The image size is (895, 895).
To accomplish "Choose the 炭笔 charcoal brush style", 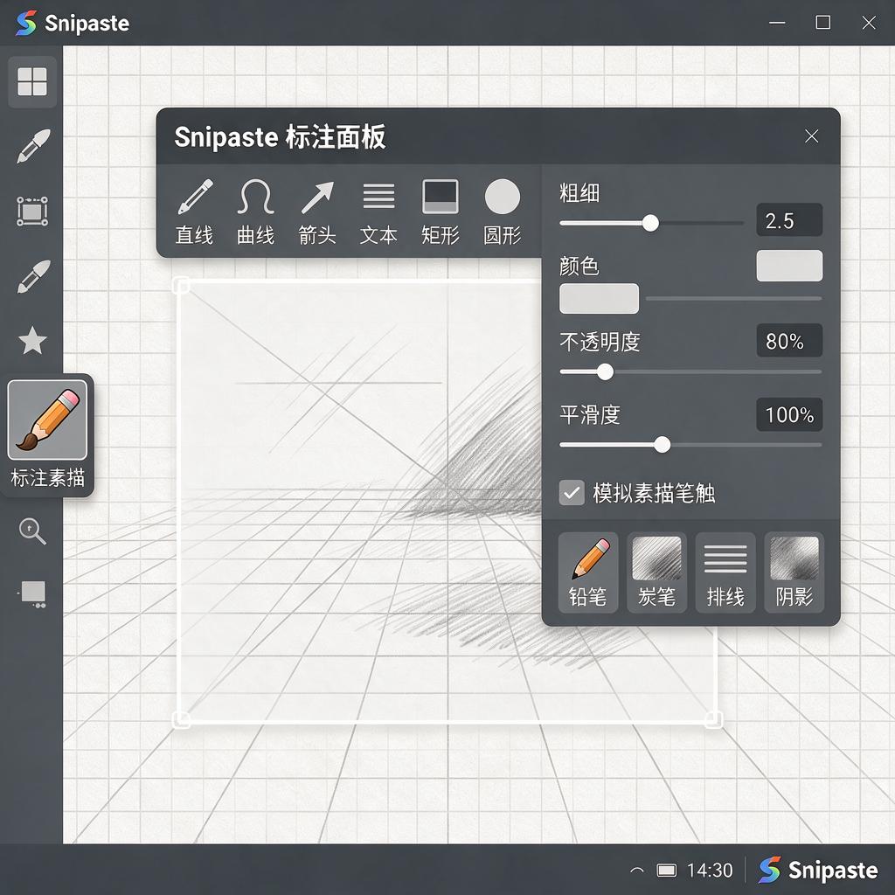I will point(656,572).
